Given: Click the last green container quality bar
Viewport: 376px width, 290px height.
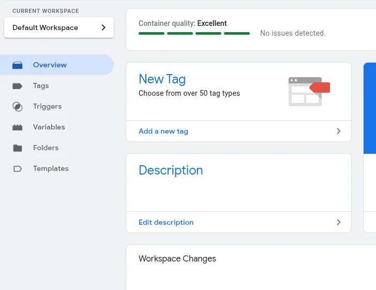Looking at the screenshot, I should (x=237, y=33).
